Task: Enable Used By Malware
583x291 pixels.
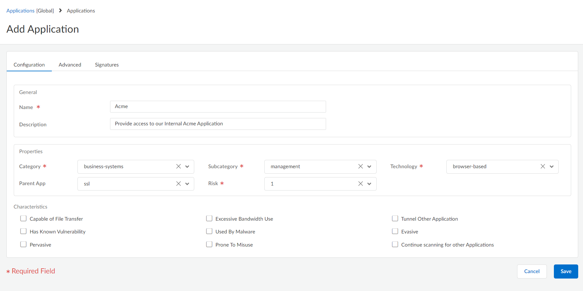Action: [209, 231]
